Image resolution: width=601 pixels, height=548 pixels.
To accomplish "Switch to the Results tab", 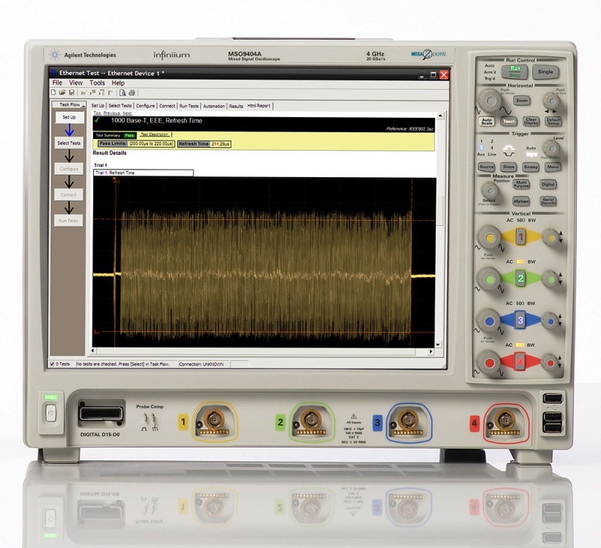I will click(x=236, y=106).
